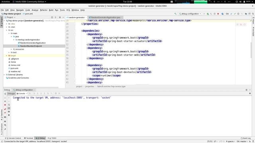This screenshot has height=143, width=255.
Task: Click the Git commit checkmark icon
Action: click(235, 14)
